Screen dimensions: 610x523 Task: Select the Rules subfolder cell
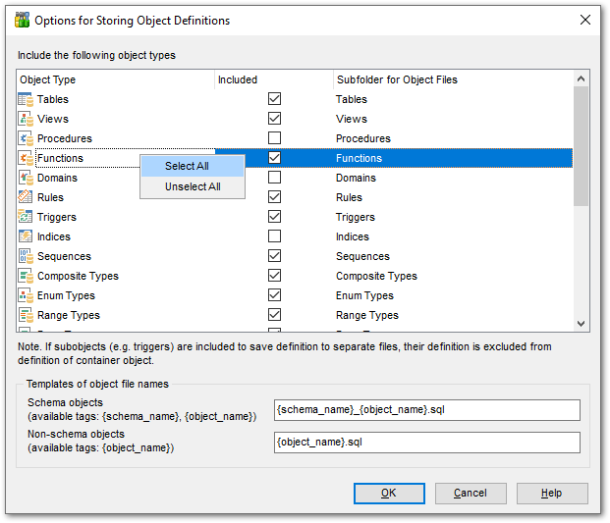[x=453, y=197]
